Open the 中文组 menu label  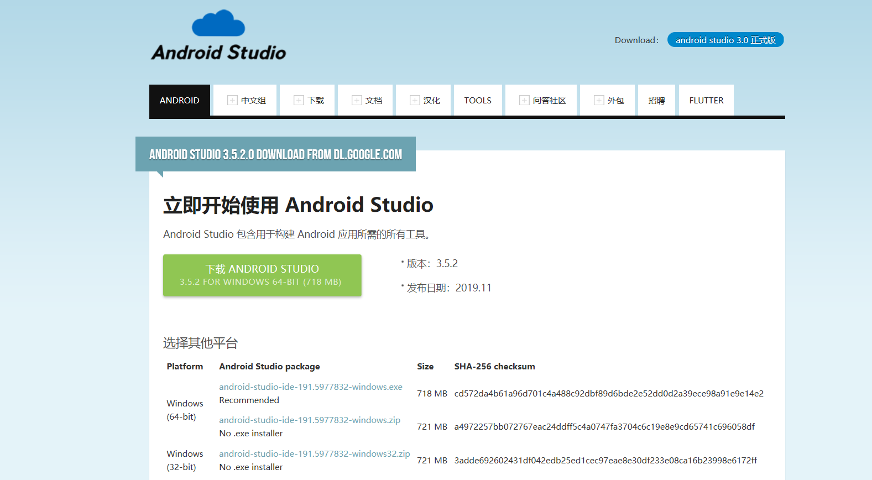[253, 101]
